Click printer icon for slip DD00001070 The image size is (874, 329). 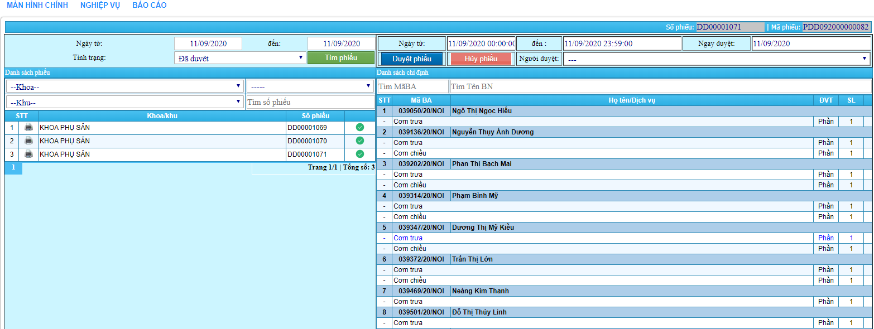tap(28, 141)
